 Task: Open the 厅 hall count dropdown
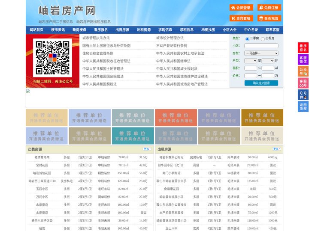[x=268, y=61]
